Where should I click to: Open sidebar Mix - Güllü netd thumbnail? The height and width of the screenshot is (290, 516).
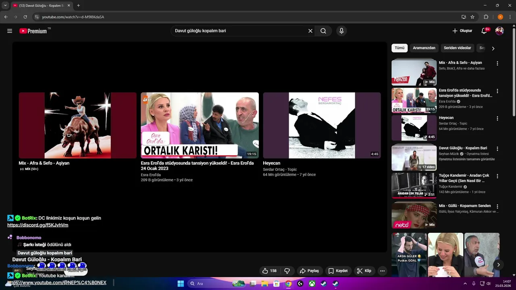point(414,215)
